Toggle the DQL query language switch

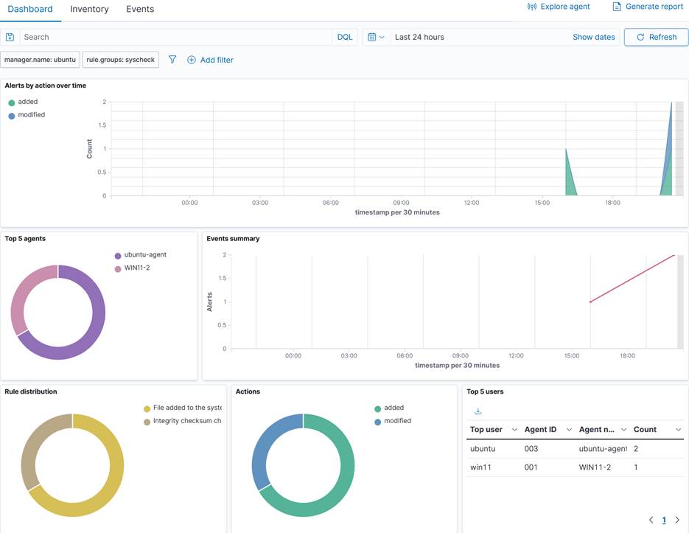(x=345, y=37)
